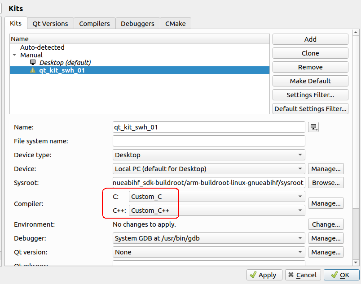Switch to the Qt Versions tab
The image size is (361, 284).
point(50,24)
